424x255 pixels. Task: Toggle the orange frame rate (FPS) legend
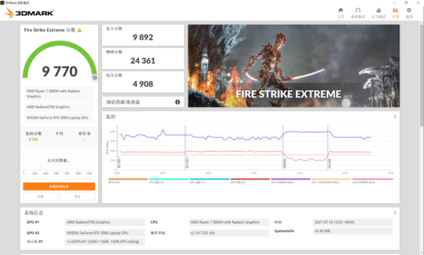128,180
